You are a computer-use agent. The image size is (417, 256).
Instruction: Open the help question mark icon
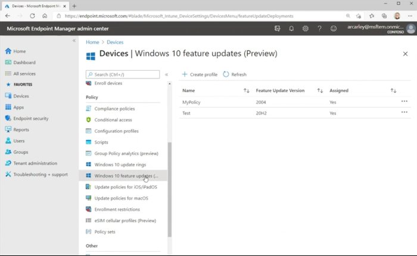pos(319,29)
